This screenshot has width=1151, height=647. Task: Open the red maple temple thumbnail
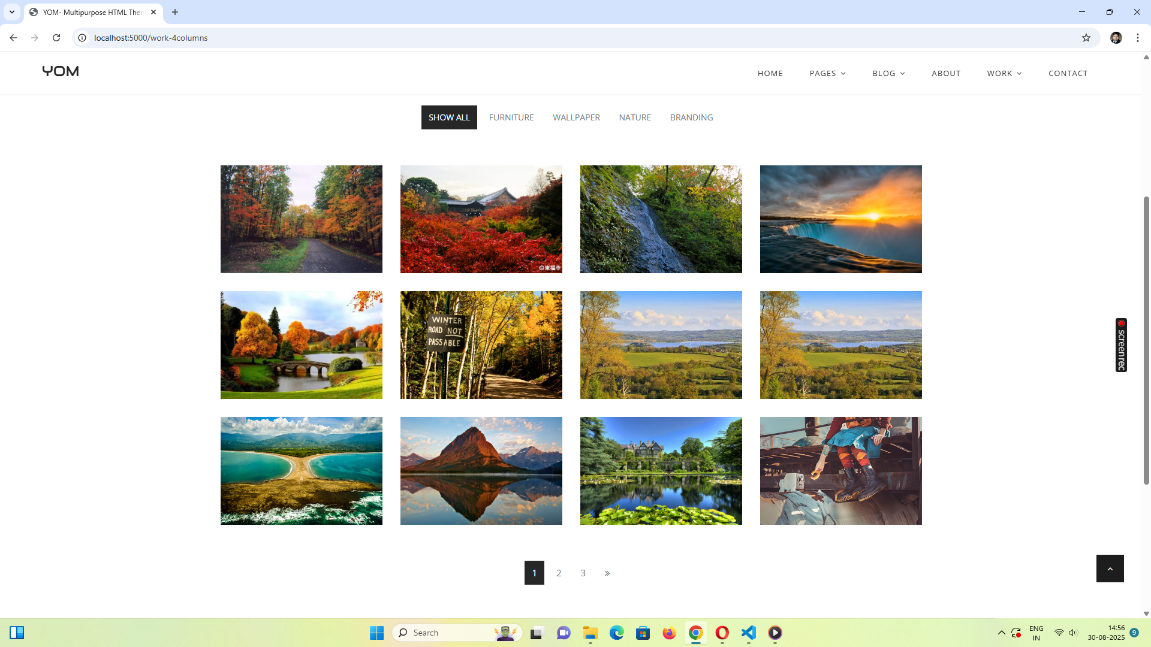(x=481, y=219)
